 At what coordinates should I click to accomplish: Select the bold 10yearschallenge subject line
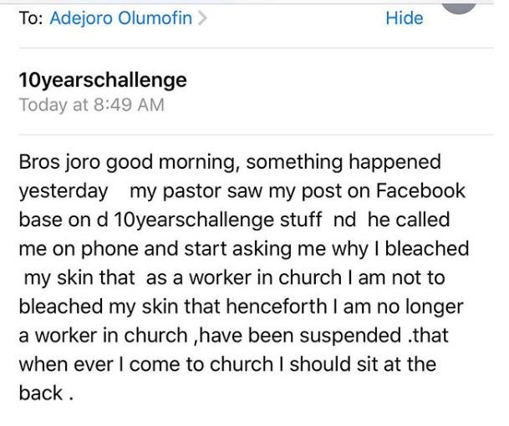tap(102, 80)
